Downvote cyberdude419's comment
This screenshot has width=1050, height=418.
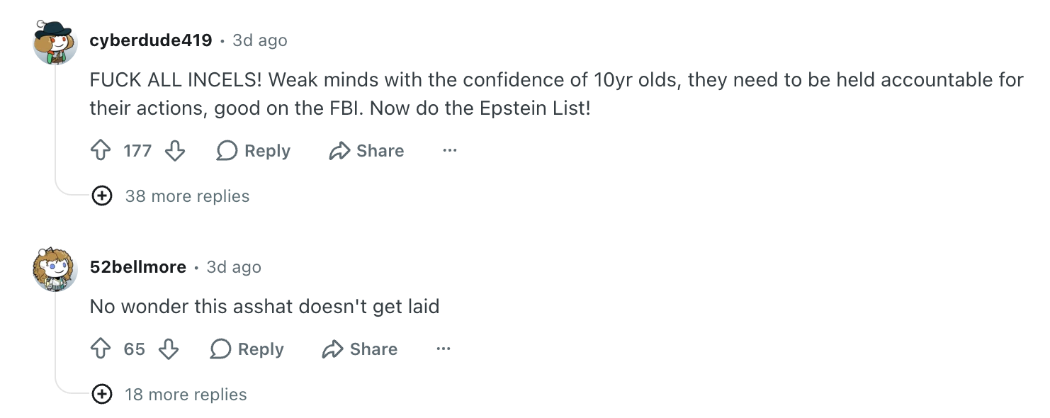coord(174,151)
